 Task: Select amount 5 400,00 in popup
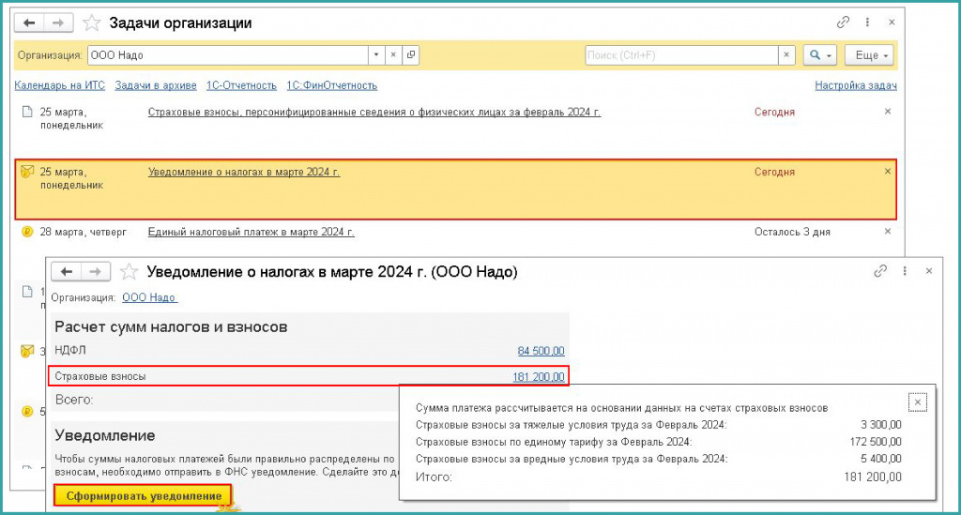tap(880, 459)
